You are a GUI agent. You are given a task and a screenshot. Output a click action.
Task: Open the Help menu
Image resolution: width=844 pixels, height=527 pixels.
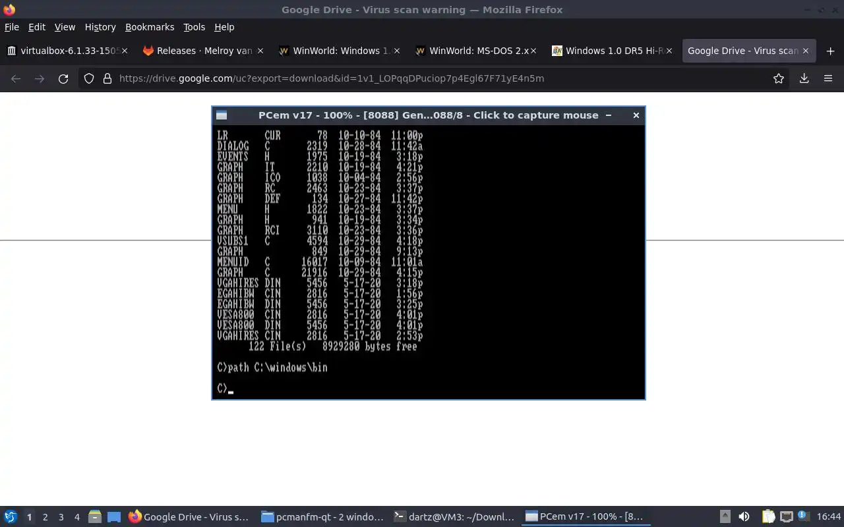[x=224, y=27]
